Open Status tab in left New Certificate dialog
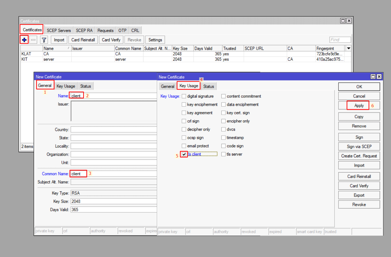 tap(85, 86)
